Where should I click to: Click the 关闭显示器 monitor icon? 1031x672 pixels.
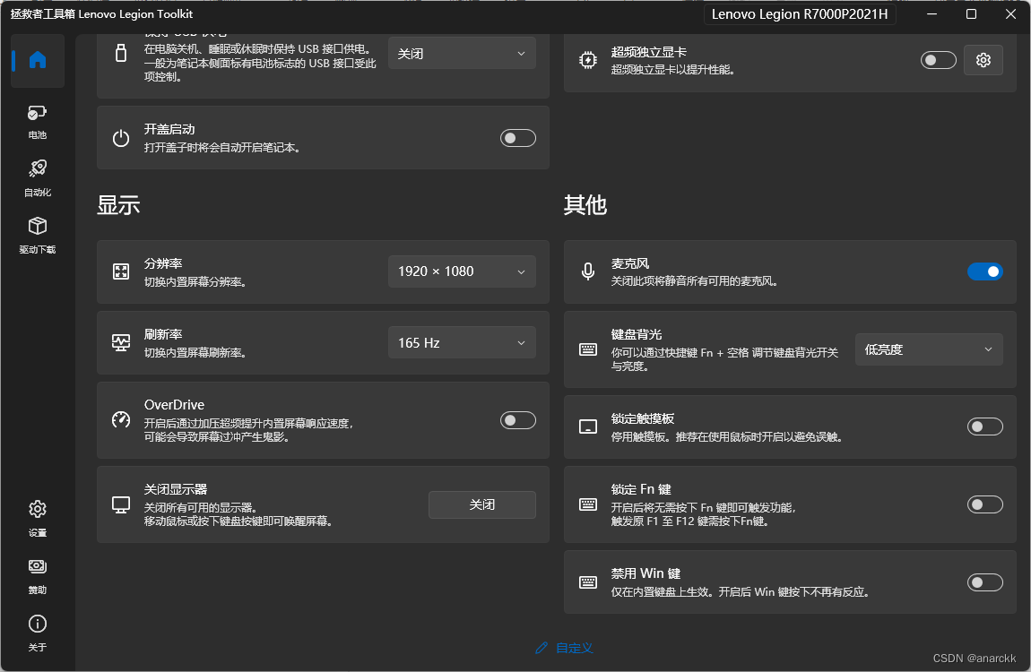point(121,504)
